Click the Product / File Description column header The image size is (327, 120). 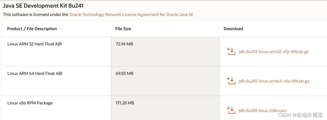[32, 29]
